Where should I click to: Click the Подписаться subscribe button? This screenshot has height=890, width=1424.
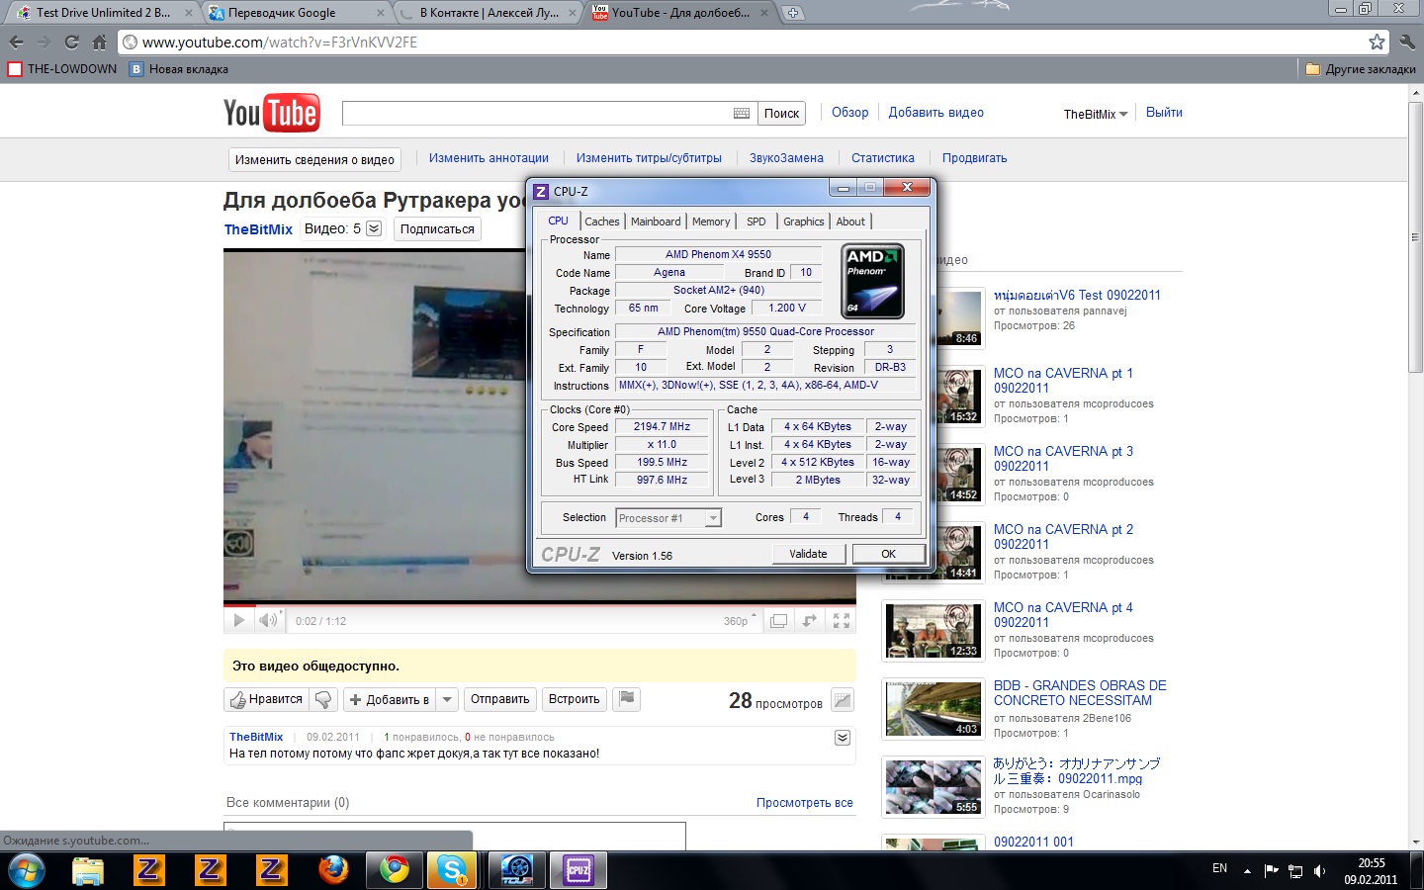(437, 229)
